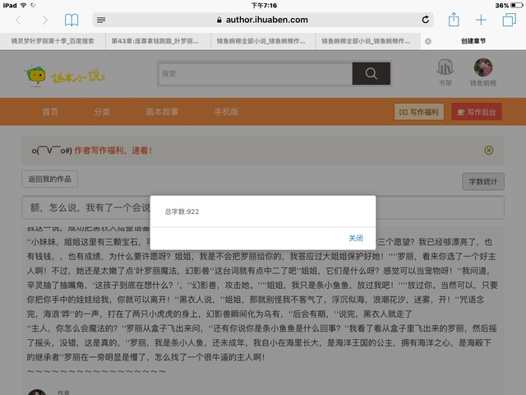Go to 写作后台 red button

coord(476,112)
